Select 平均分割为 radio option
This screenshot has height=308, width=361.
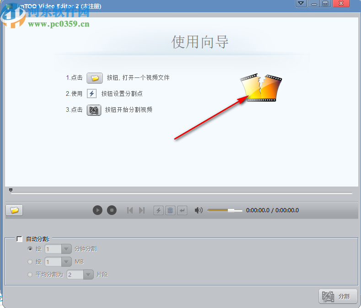30,275
